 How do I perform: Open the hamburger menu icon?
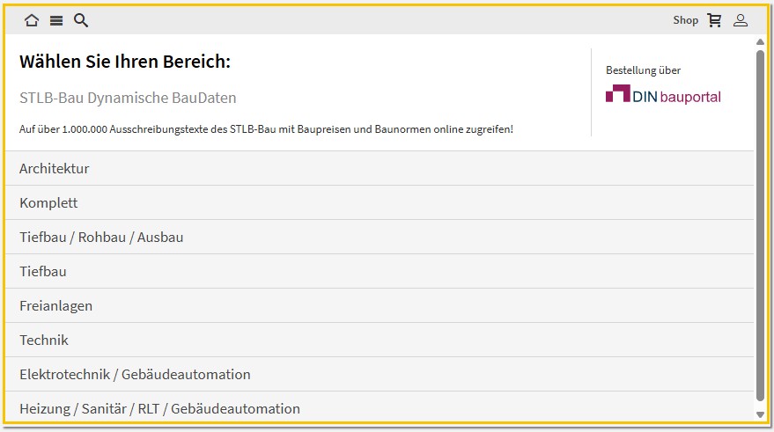(56, 20)
